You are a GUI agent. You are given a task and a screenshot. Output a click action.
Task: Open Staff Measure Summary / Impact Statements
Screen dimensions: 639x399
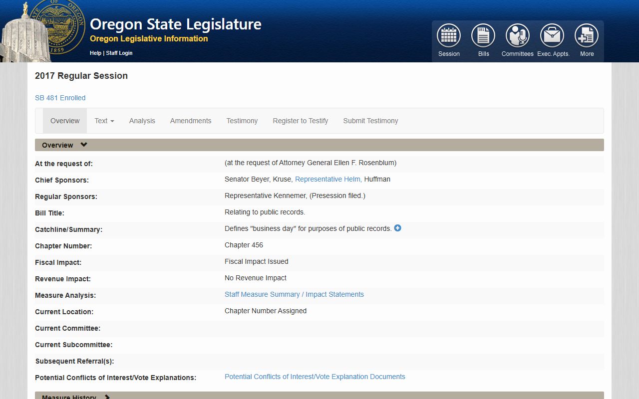pos(294,294)
